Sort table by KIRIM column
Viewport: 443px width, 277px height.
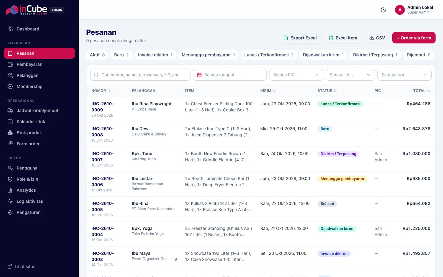(268, 91)
